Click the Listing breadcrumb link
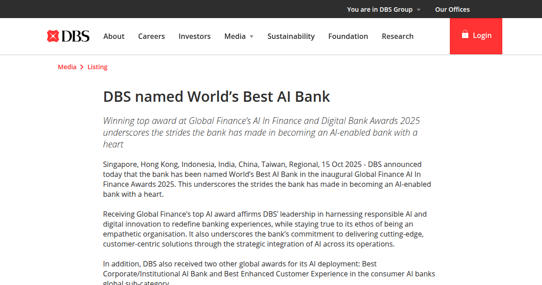This screenshot has height=285, width=542. (x=97, y=66)
